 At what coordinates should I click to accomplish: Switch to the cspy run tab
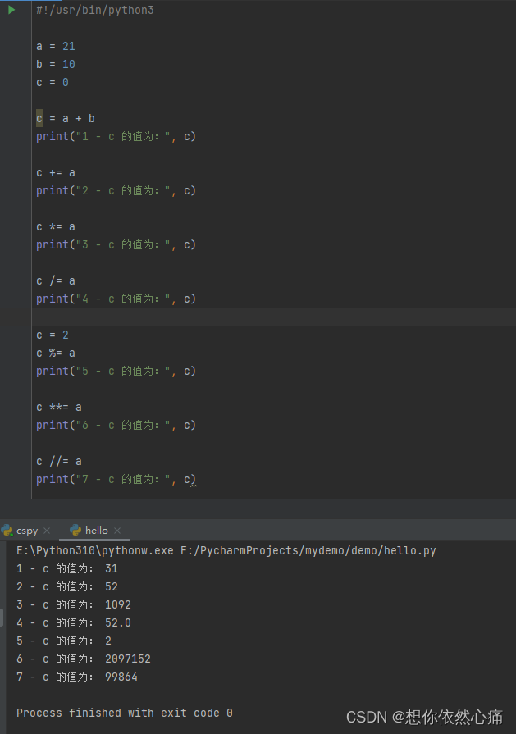[x=27, y=531]
